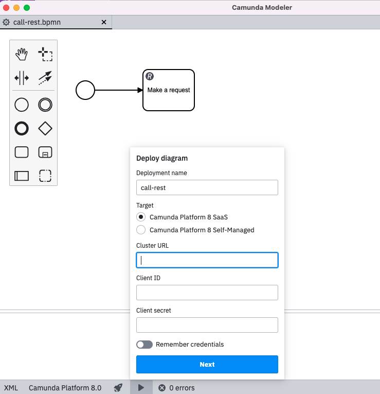Create a pool/participant from the palette

[x=22, y=176]
